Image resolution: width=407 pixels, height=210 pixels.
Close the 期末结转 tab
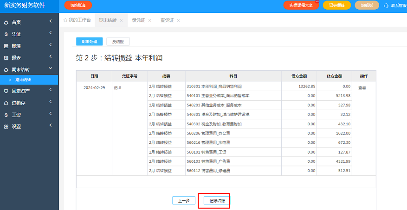[x=121, y=20]
